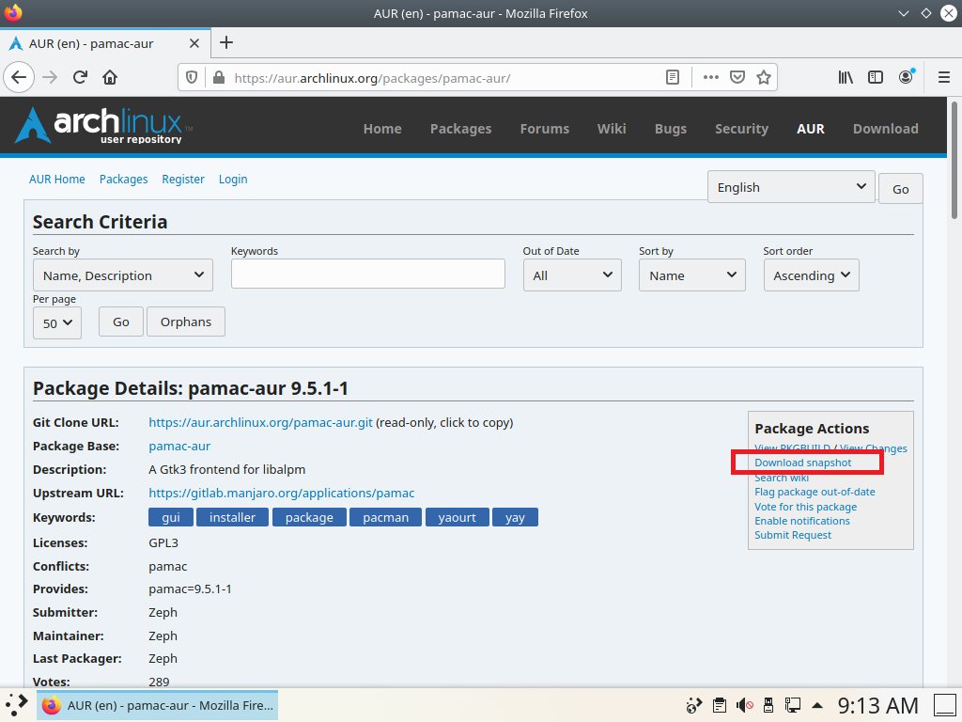Open the KDE application launcher
The width and height of the screenshot is (962, 722).
pyautogui.click(x=17, y=705)
